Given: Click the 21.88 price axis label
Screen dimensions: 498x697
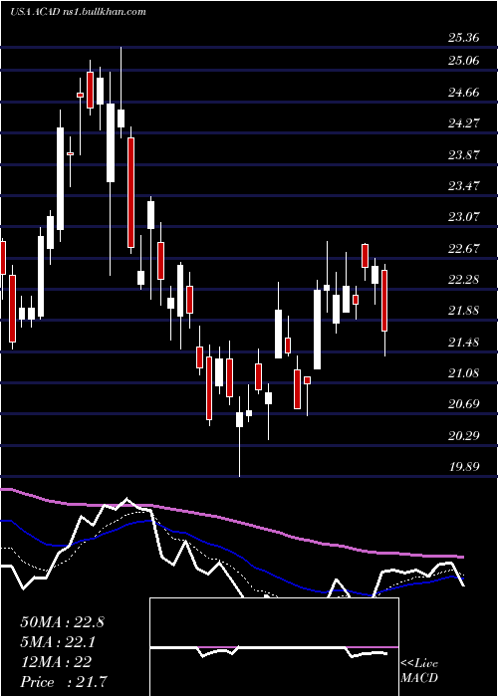Looking at the screenshot, I should coord(464,311).
